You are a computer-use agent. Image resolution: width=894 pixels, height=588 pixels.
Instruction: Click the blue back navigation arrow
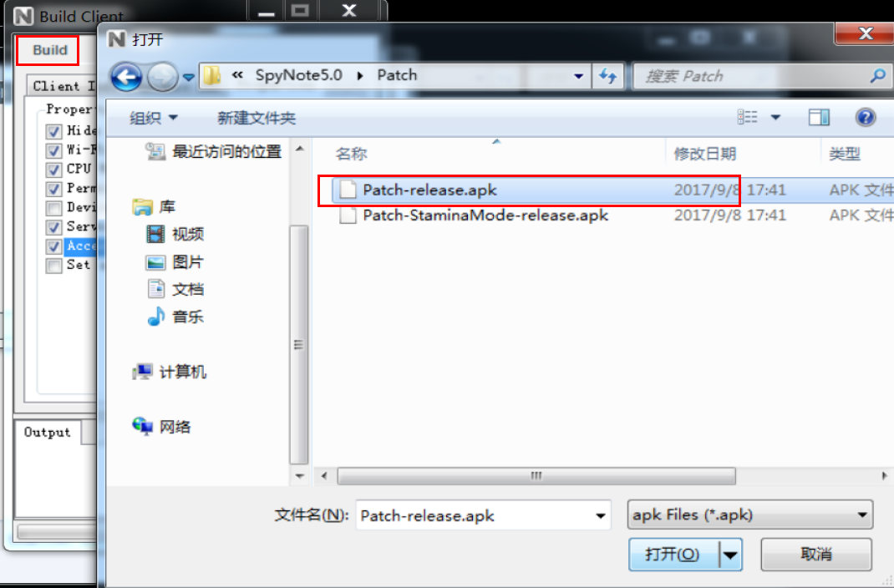[126, 76]
